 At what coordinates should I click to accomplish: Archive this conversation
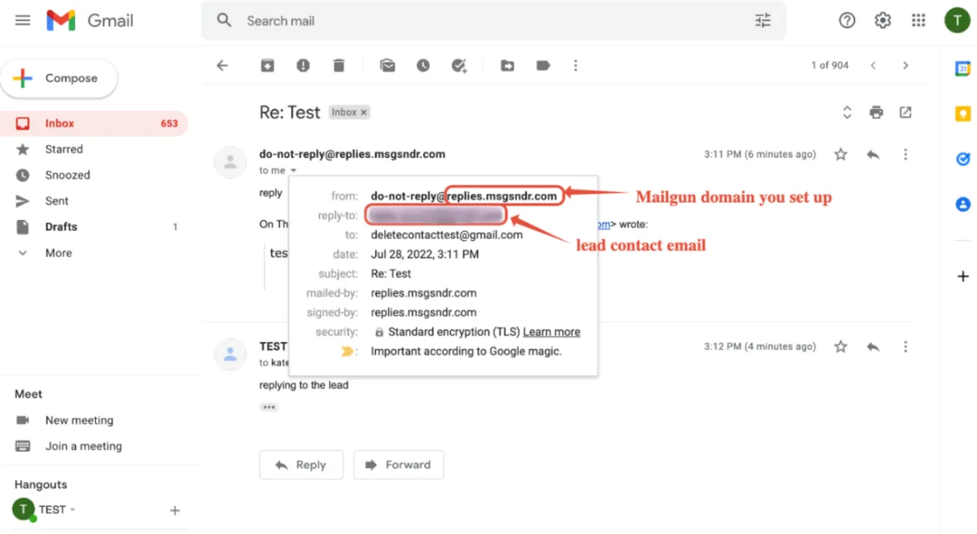[267, 66]
